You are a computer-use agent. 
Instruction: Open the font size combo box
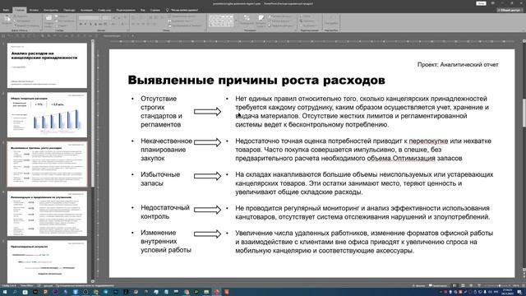click(x=107, y=18)
